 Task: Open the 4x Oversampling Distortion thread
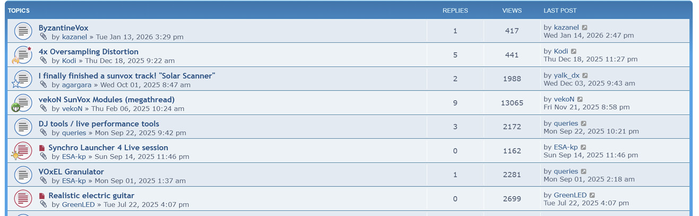pyautogui.click(x=88, y=51)
